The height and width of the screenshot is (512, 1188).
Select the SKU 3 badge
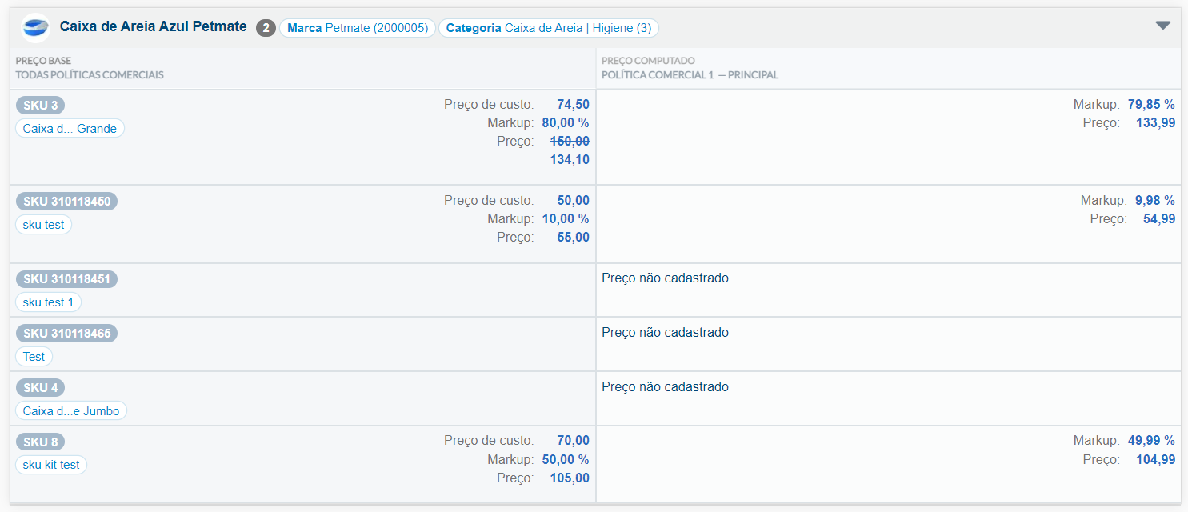tap(40, 106)
